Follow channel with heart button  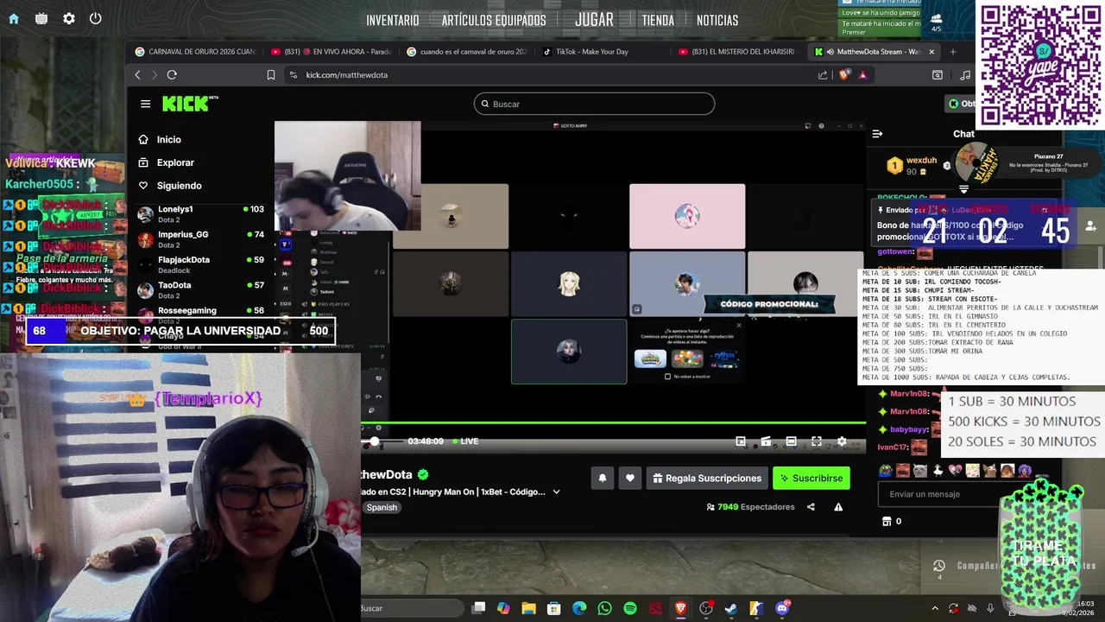click(630, 478)
